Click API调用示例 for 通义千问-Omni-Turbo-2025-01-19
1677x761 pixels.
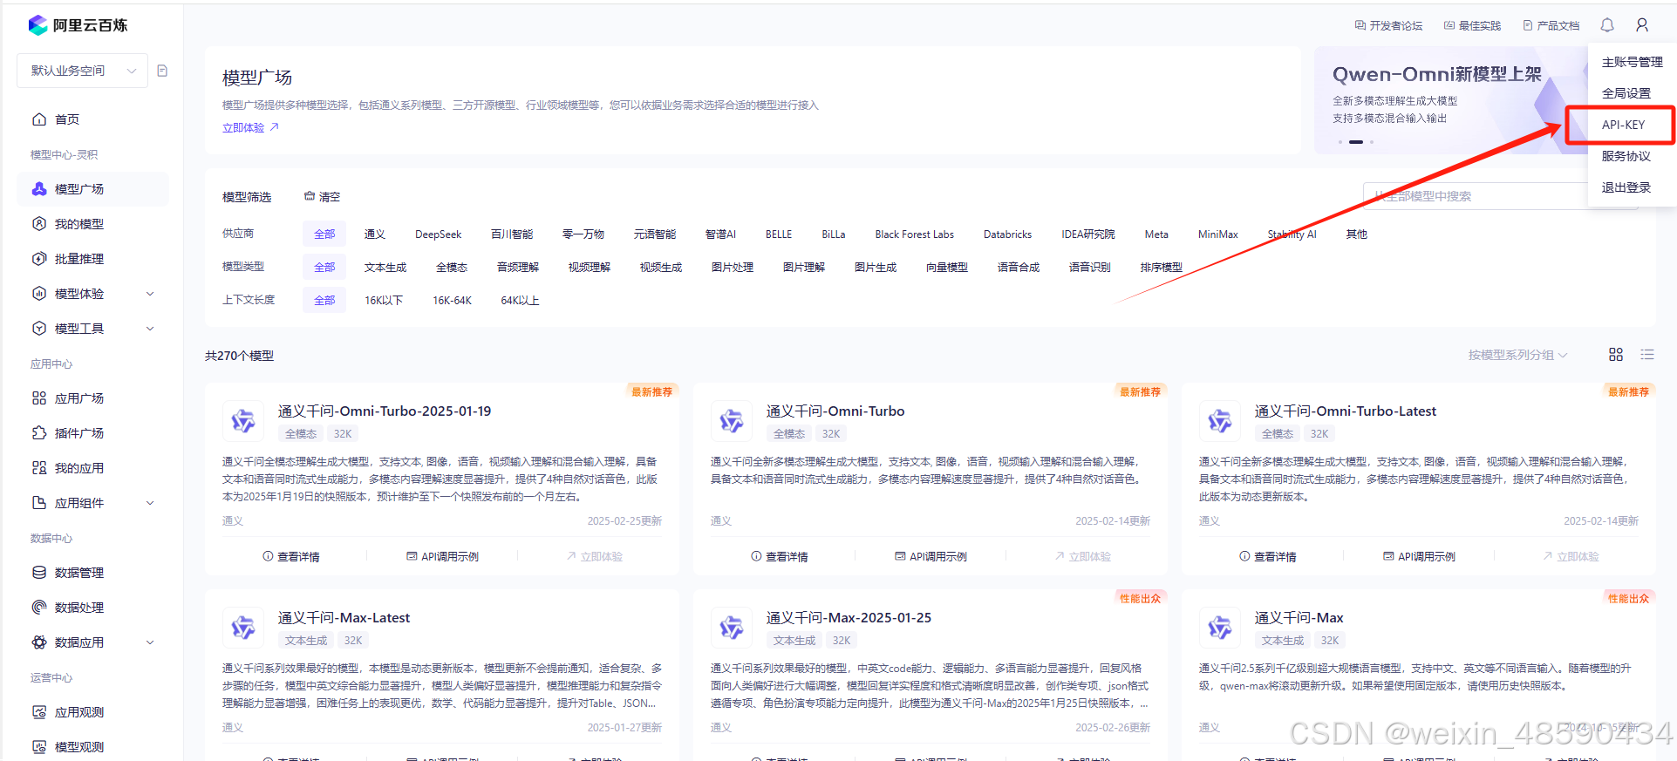(442, 556)
